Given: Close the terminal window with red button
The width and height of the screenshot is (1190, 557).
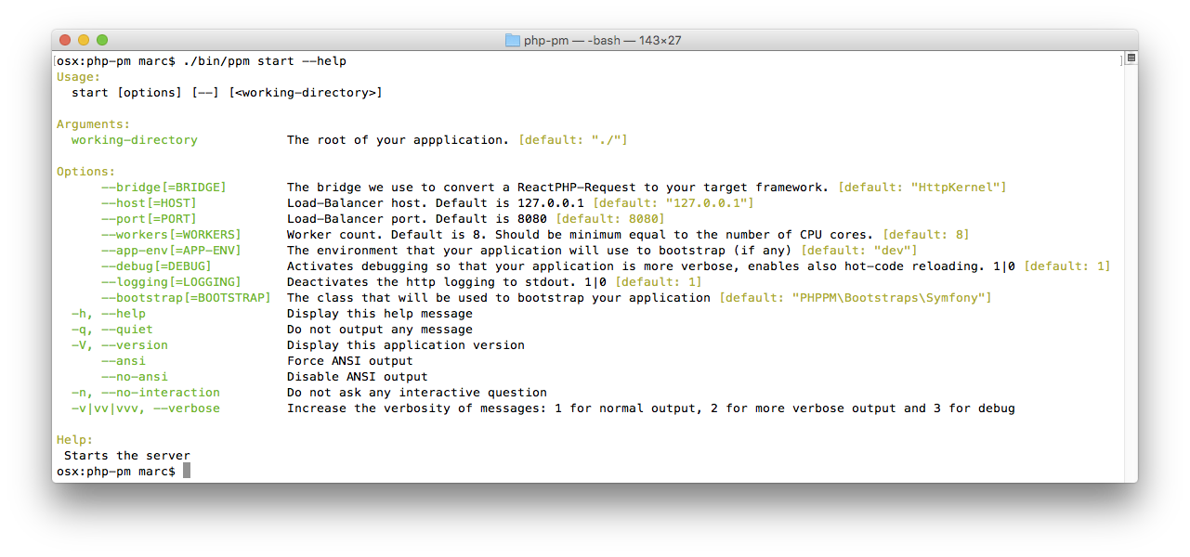Looking at the screenshot, I should click(65, 40).
